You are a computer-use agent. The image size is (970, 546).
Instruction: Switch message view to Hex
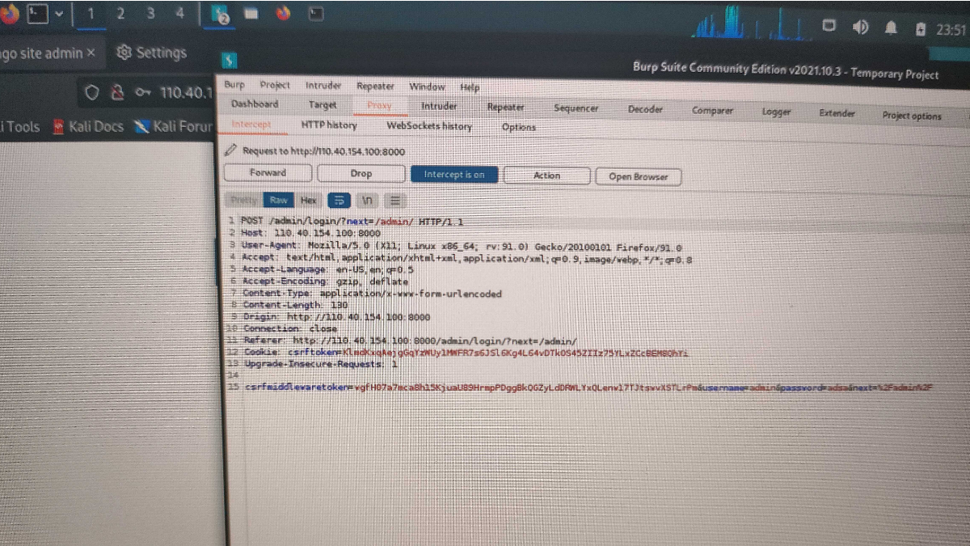pos(309,201)
